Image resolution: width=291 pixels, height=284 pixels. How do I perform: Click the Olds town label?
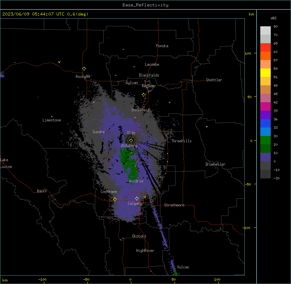click(131, 133)
